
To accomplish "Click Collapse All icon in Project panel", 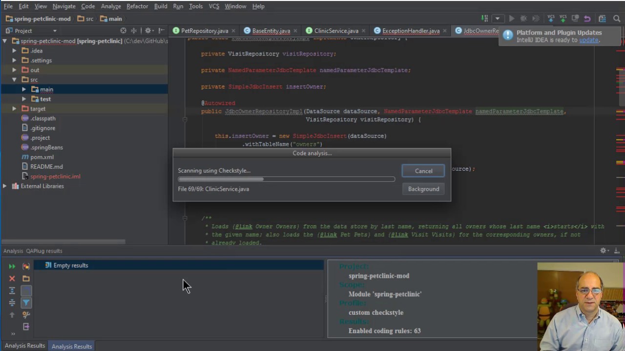I will pos(133,31).
